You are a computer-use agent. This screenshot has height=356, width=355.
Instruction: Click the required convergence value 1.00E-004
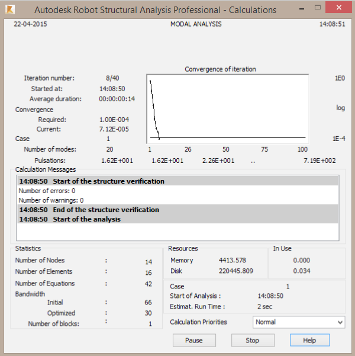pos(114,120)
